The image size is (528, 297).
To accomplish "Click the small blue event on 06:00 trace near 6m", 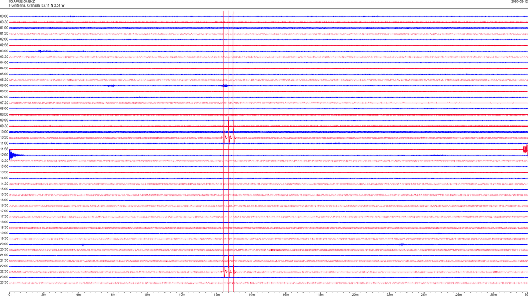I will (111, 86).
